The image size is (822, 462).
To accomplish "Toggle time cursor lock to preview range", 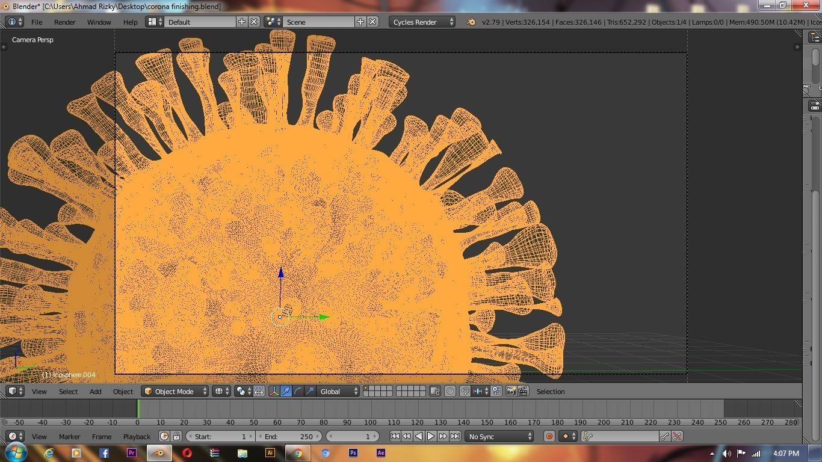I will [x=176, y=436].
